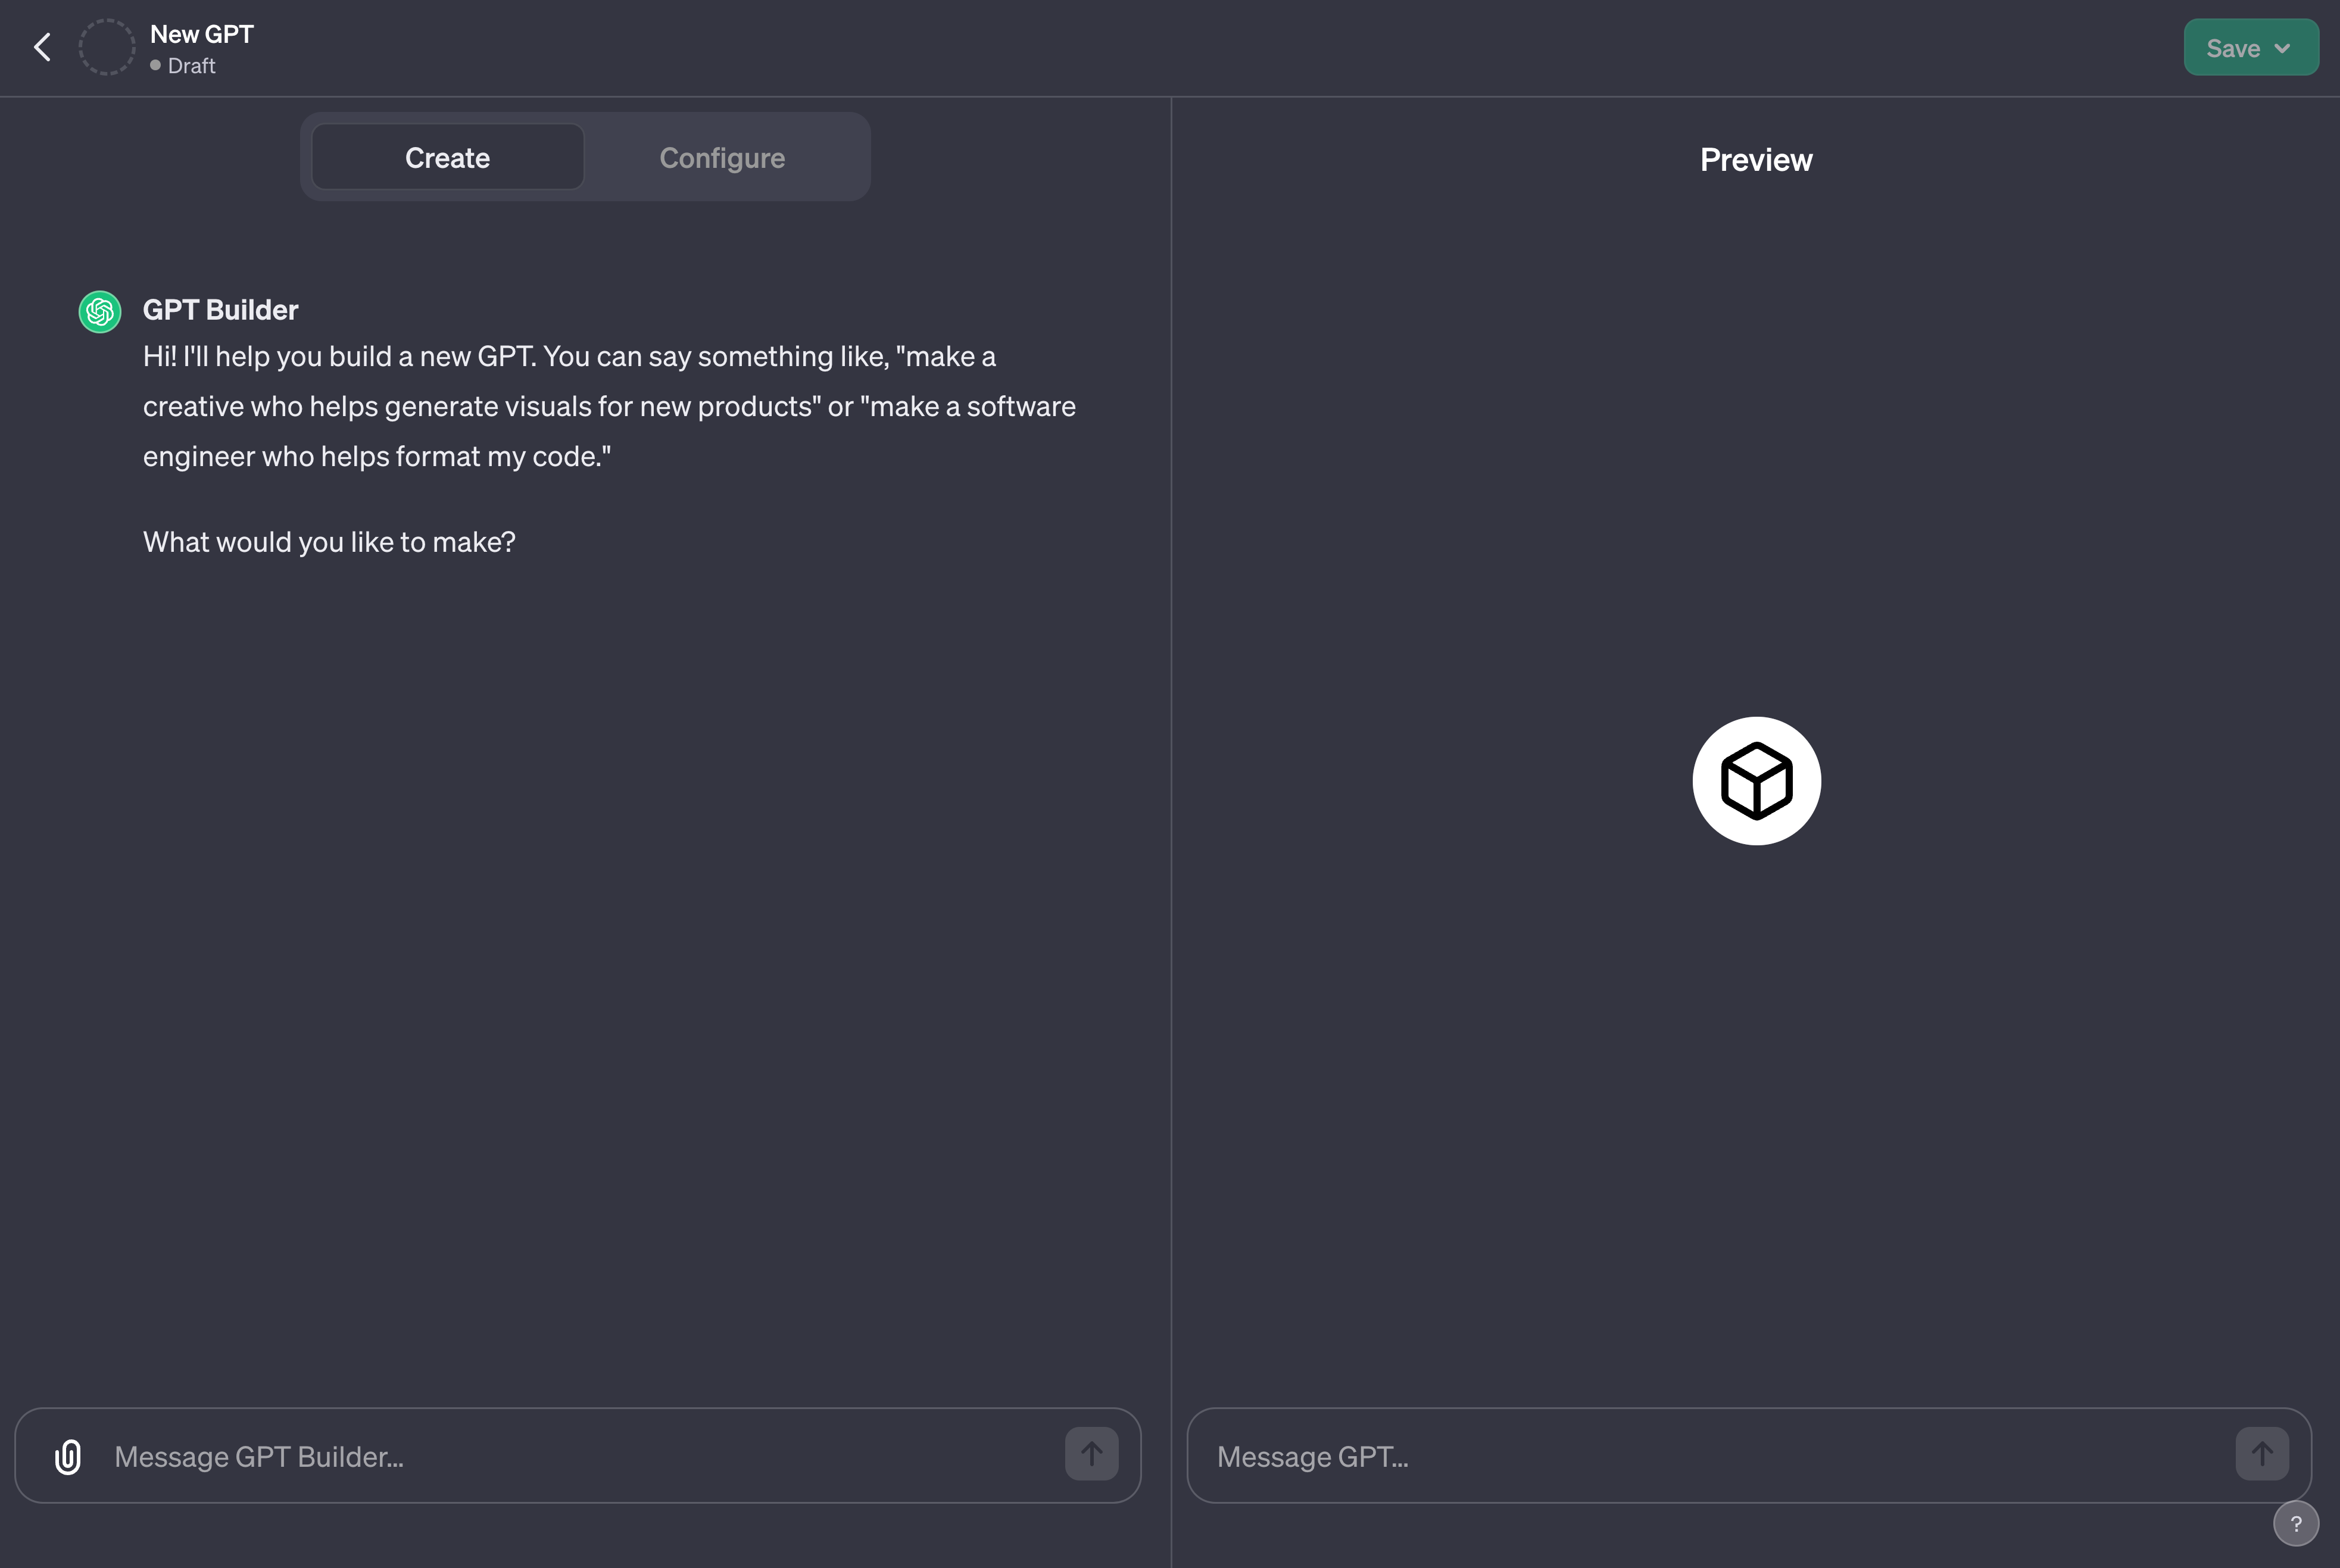Go back using the left arrow icon
2340x1568 pixels.
click(x=42, y=47)
